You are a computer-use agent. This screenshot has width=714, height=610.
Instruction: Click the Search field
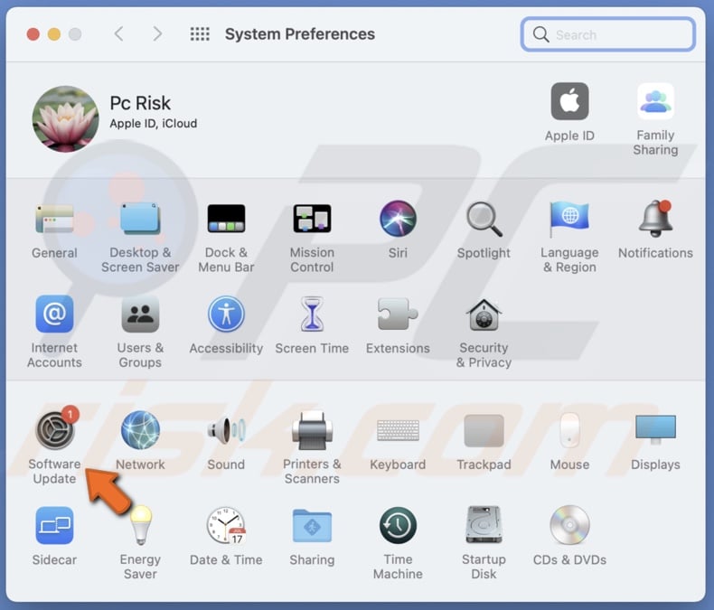click(x=608, y=34)
